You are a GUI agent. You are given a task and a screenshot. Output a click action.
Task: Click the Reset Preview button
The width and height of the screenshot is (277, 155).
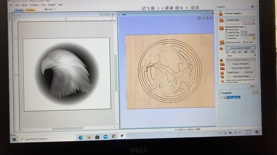click(233, 72)
